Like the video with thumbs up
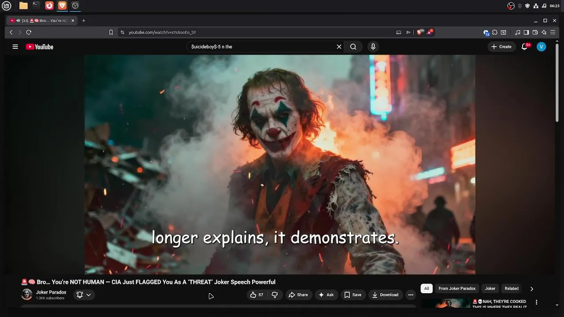The height and width of the screenshot is (317, 564). click(x=256, y=295)
